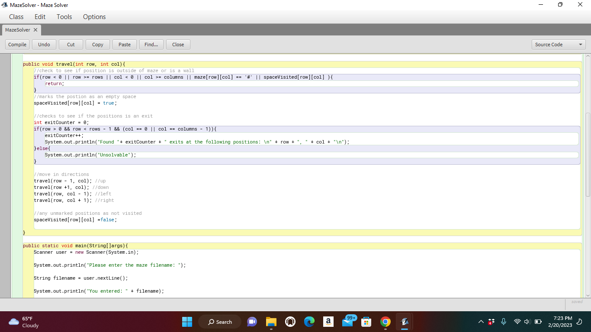Open Microsoft Edge browser
The width and height of the screenshot is (591, 332).
[309, 322]
